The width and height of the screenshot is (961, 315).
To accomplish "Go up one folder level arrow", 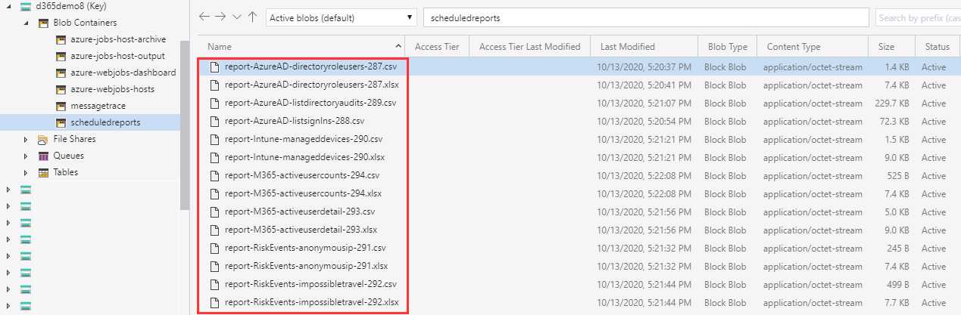I will [252, 17].
